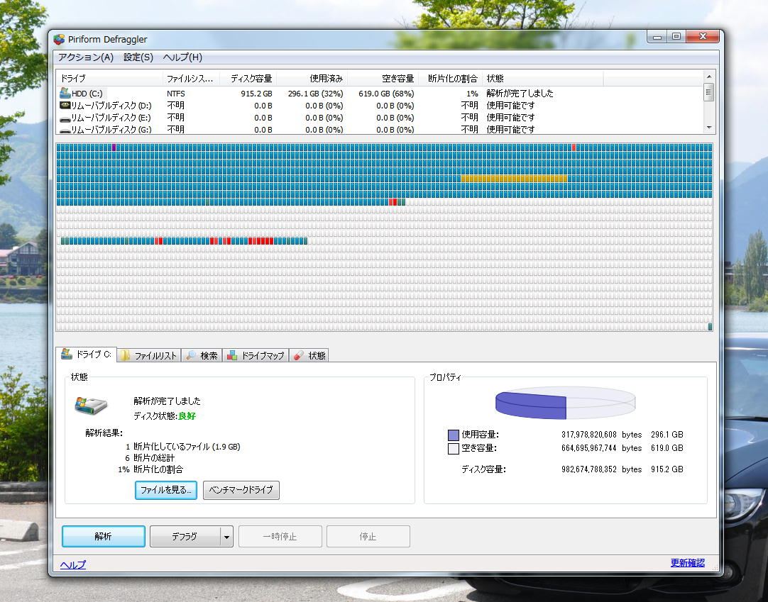Open the アクション(A) menu
768x602 pixels.
pyautogui.click(x=86, y=57)
